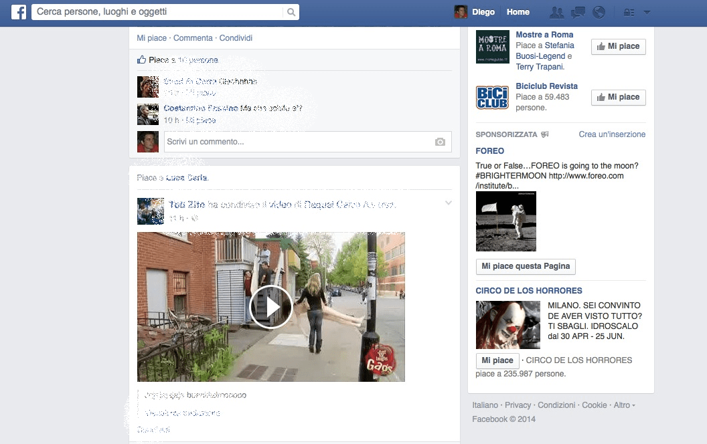Open Diego's profile from top bar
Viewport: 707px width, 444px height.
pos(475,12)
